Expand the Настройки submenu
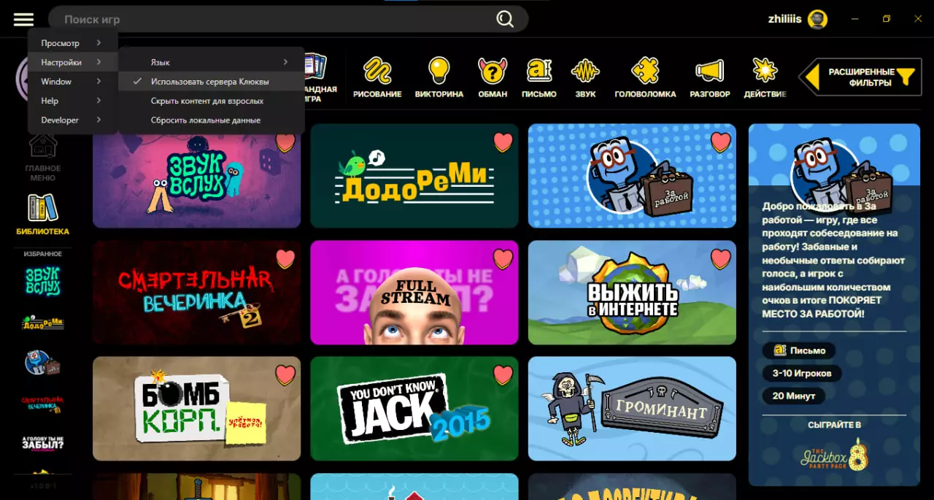 pyautogui.click(x=72, y=63)
